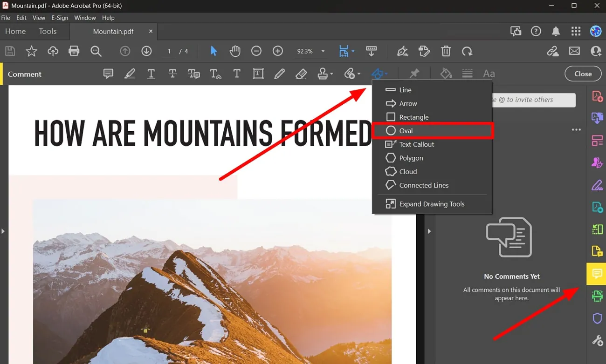Viewport: 606px width, 364px height.
Task: Click the sign document pen icon
Action: pyautogui.click(x=403, y=51)
